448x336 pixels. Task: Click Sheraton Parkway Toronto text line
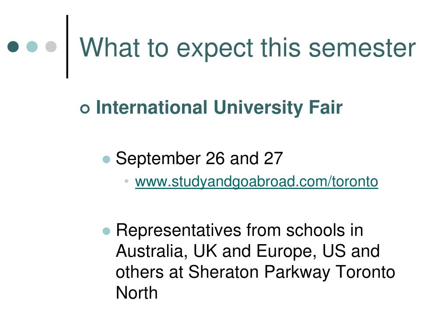(255, 272)
